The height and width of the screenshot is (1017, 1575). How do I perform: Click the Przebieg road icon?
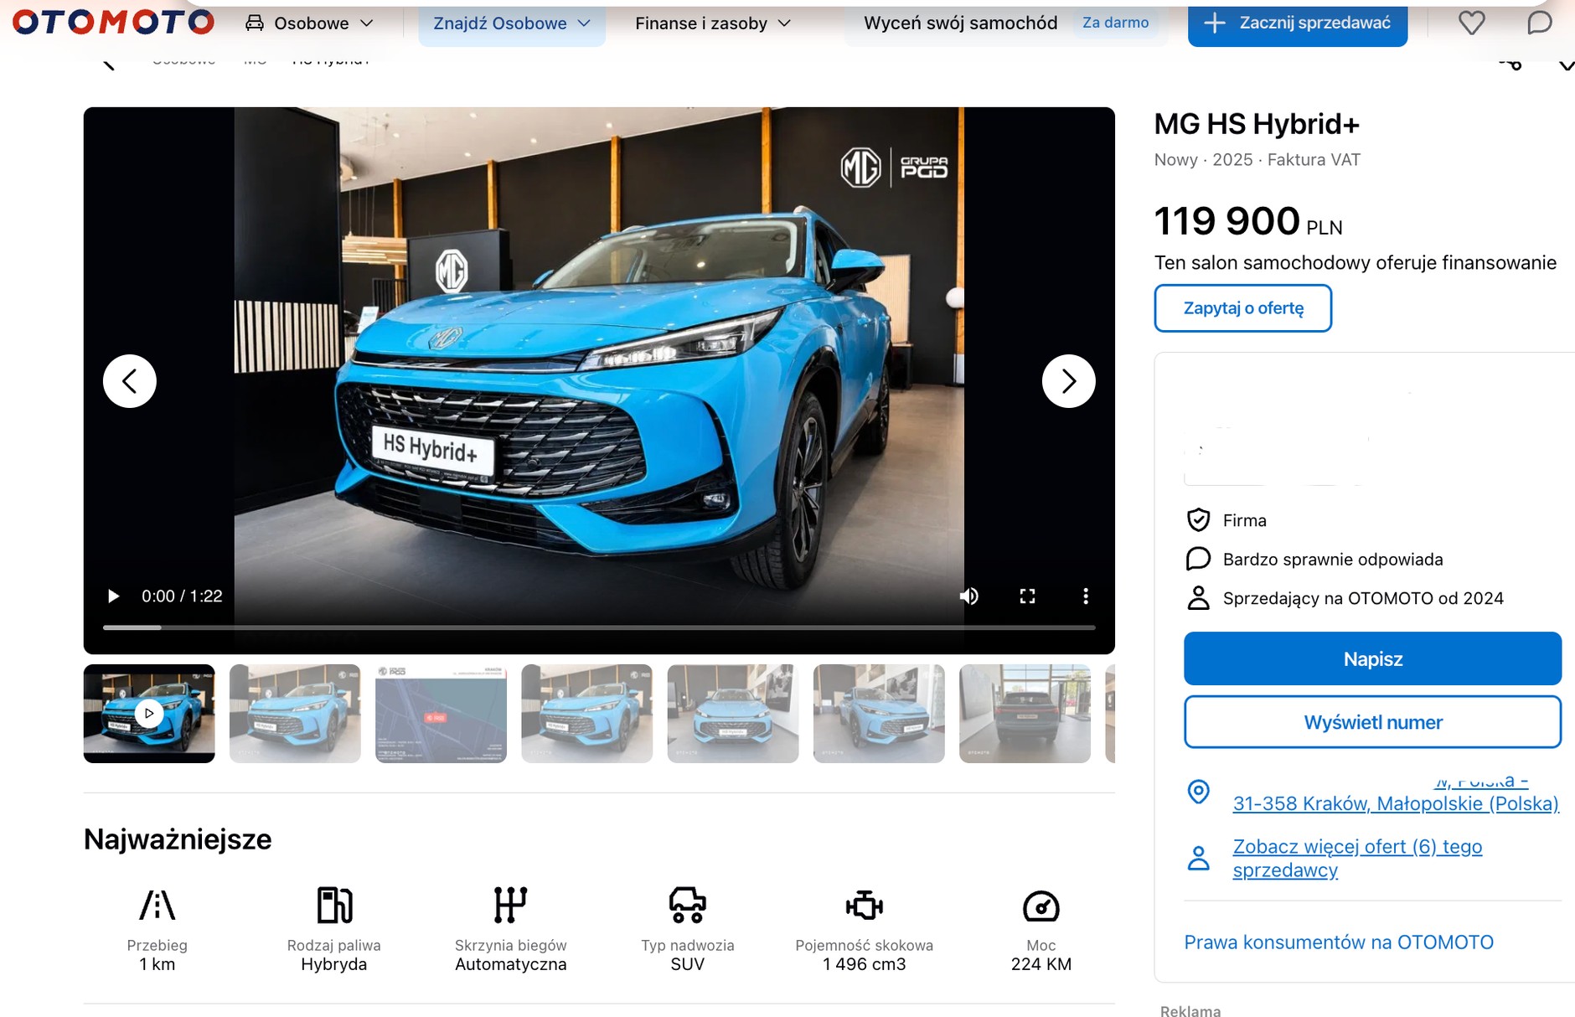(157, 906)
